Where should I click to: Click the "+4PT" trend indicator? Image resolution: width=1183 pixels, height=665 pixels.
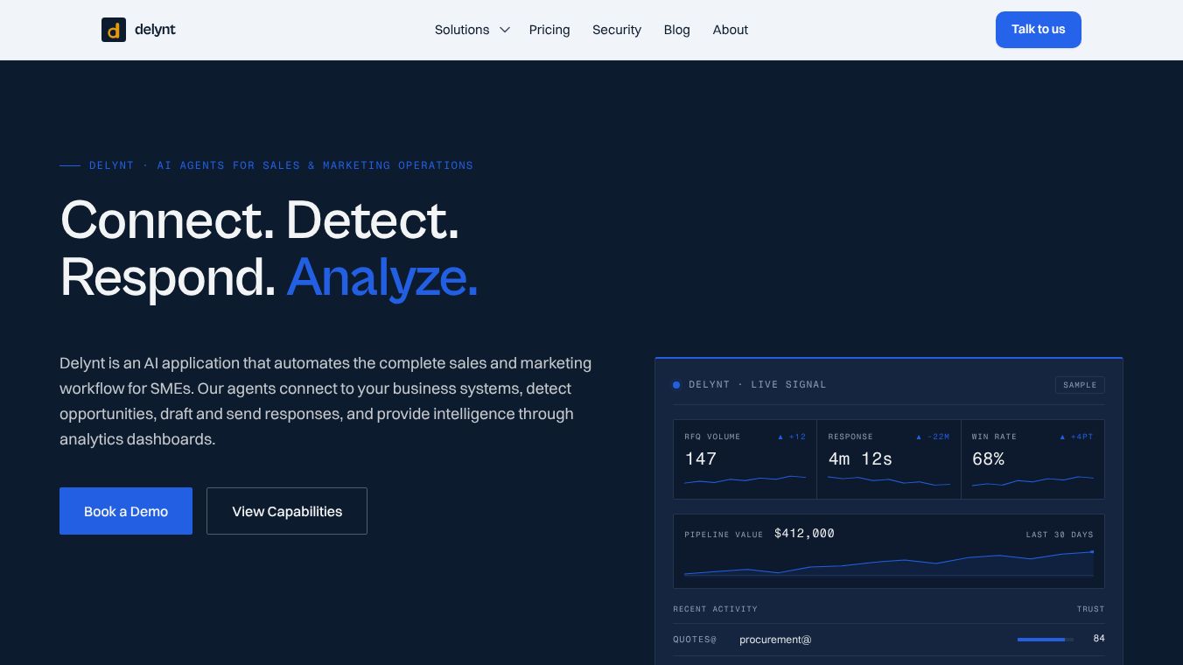[x=1076, y=437]
